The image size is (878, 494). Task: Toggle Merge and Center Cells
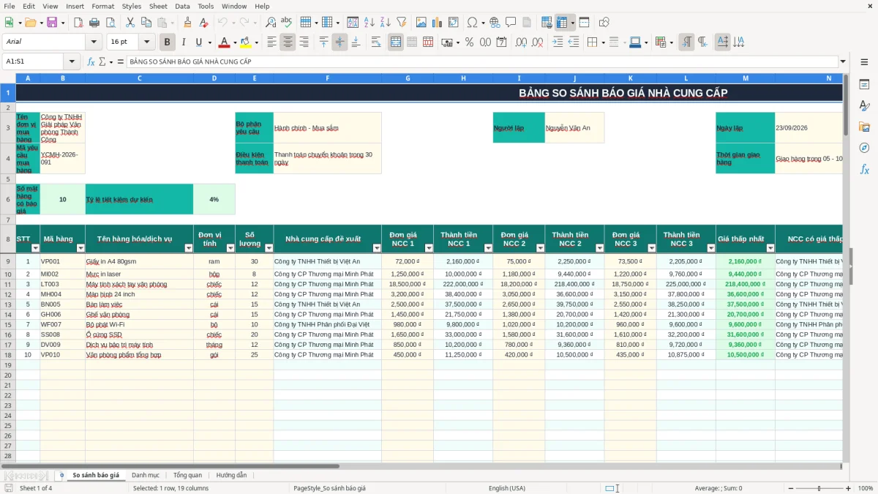coord(396,42)
